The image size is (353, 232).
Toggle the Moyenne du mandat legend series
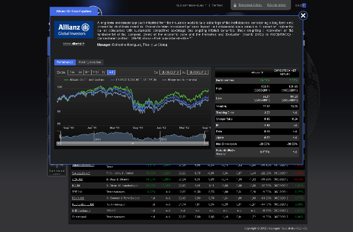click(180, 80)
